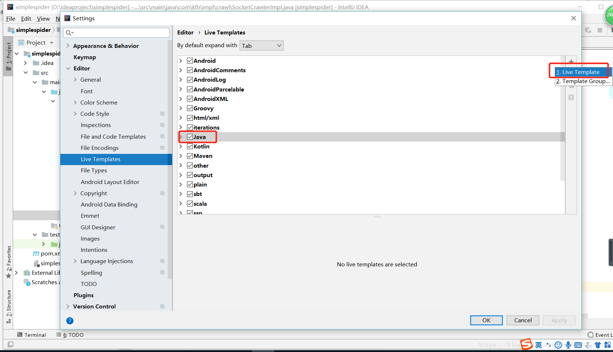Viewport: 613px width, 352px height.
Task: Open the Z: Structure tool window tab
Action: pos(9,307)
